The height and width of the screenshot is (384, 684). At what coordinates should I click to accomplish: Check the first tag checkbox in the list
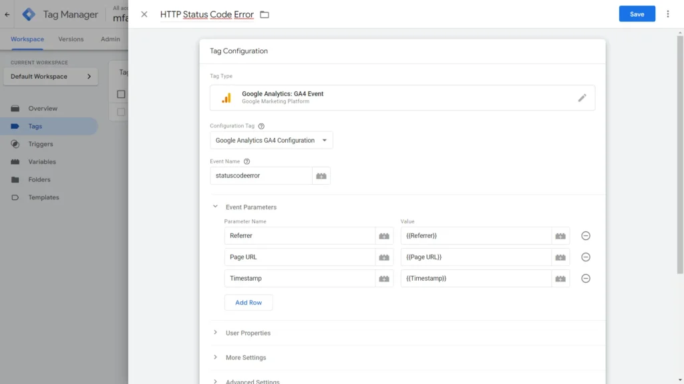pos(121,94)
